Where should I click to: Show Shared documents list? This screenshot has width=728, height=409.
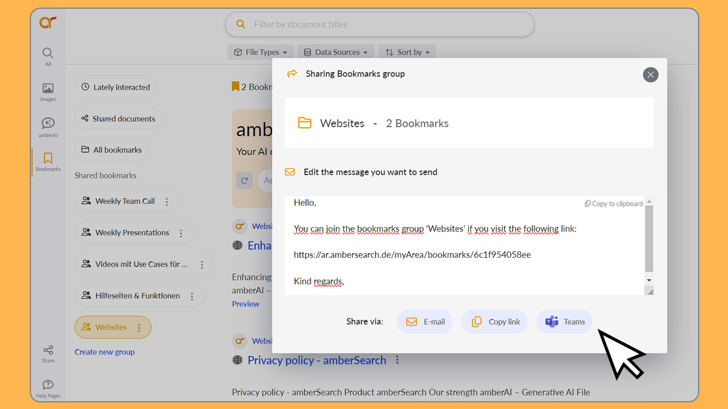coord(118,119)
